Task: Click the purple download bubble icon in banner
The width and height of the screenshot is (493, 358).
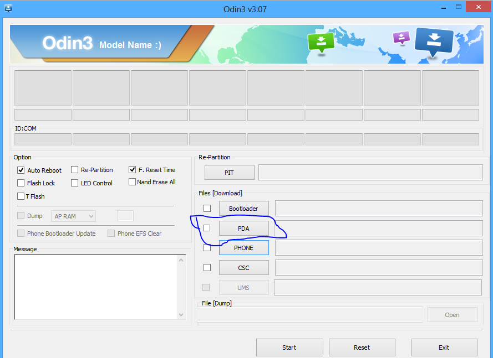Action: (401, 38)
